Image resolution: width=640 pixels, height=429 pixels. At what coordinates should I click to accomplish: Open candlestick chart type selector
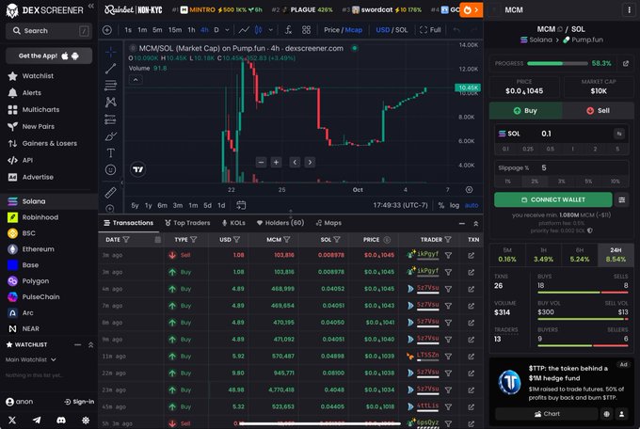coord(259,30)
